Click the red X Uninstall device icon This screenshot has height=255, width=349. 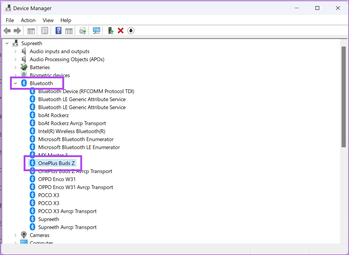(121, 31)
